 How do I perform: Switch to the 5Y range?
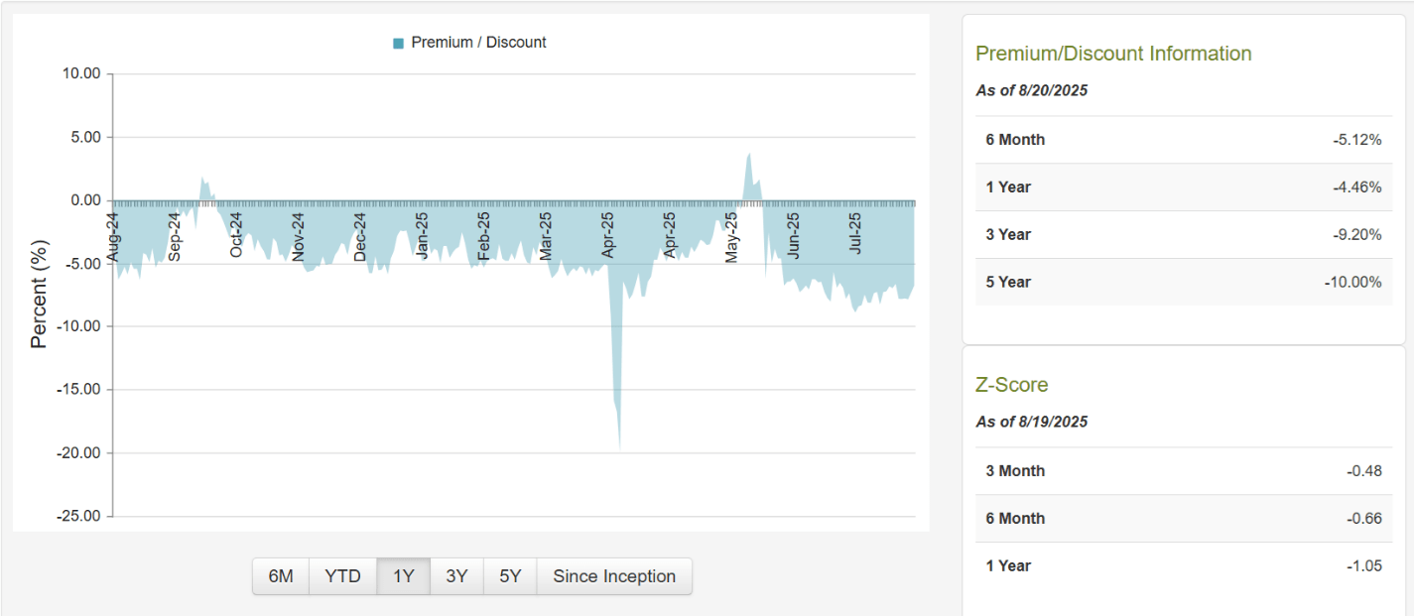[x=510, y=576]
